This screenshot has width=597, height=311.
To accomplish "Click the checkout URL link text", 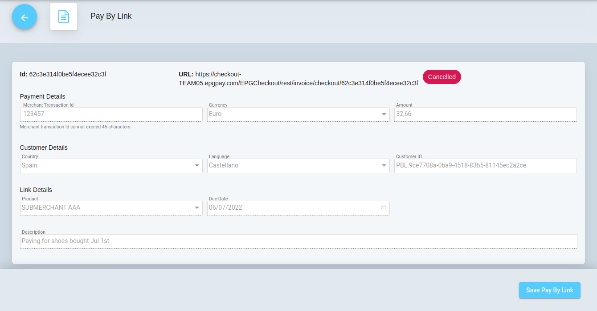I will pos(298,83).
